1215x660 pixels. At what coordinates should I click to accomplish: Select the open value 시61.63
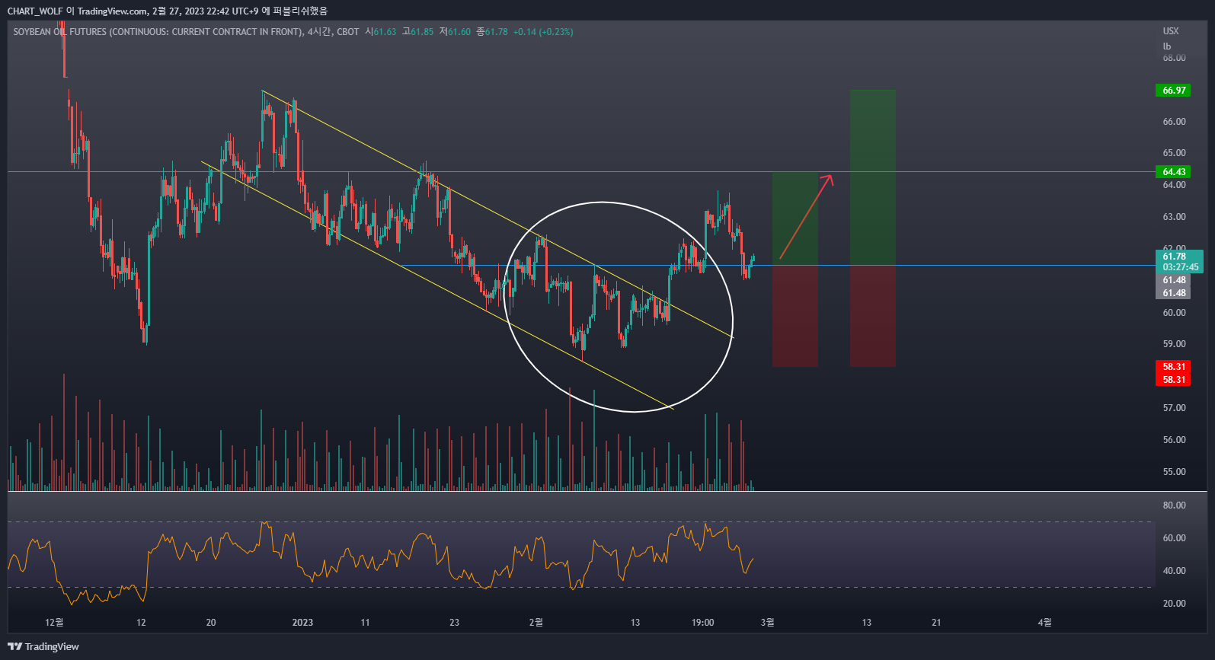coord(381,32)
